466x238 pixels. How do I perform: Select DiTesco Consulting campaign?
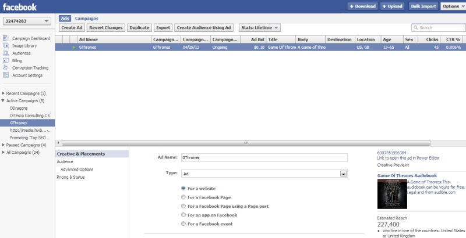pos(30,116)
